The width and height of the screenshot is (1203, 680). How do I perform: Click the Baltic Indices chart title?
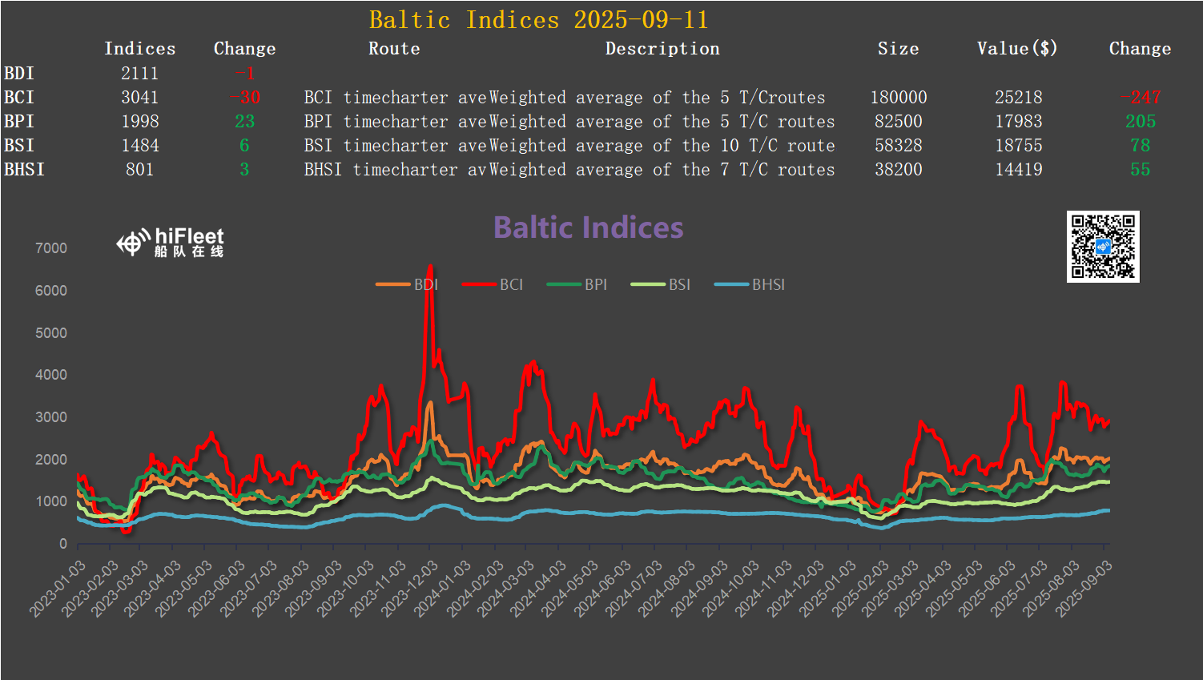tap(588, 227)
